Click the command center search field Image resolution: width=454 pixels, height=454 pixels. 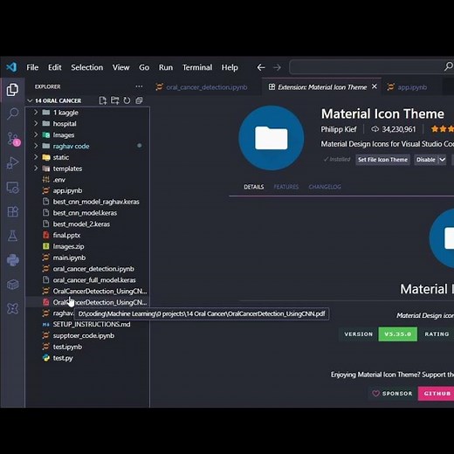click(371, 67)
